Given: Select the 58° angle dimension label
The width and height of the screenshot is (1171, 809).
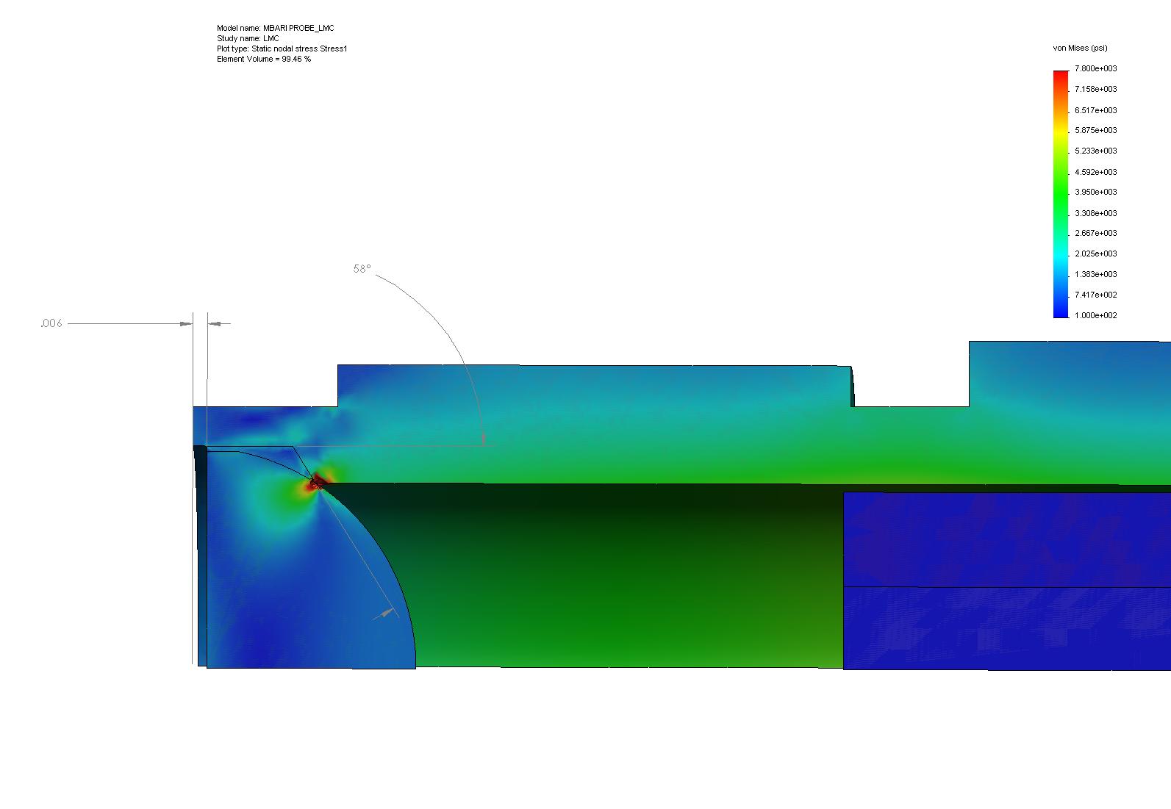Looking at the screenshot, I should pyautogui.click(x=362, y=269).
